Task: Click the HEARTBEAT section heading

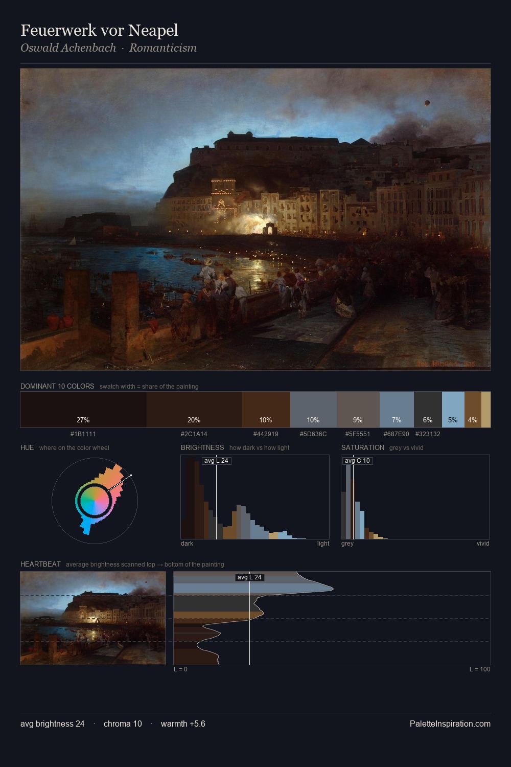Action: 40,565
